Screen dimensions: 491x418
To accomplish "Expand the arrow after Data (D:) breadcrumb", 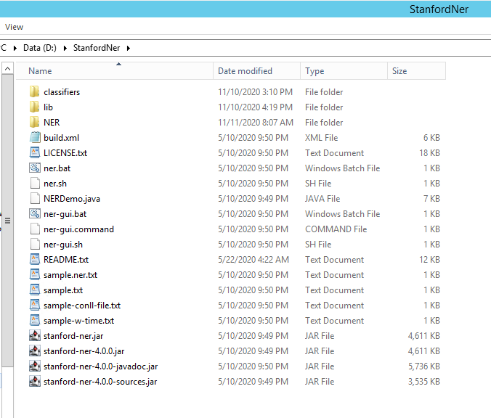I will [66, 48].
